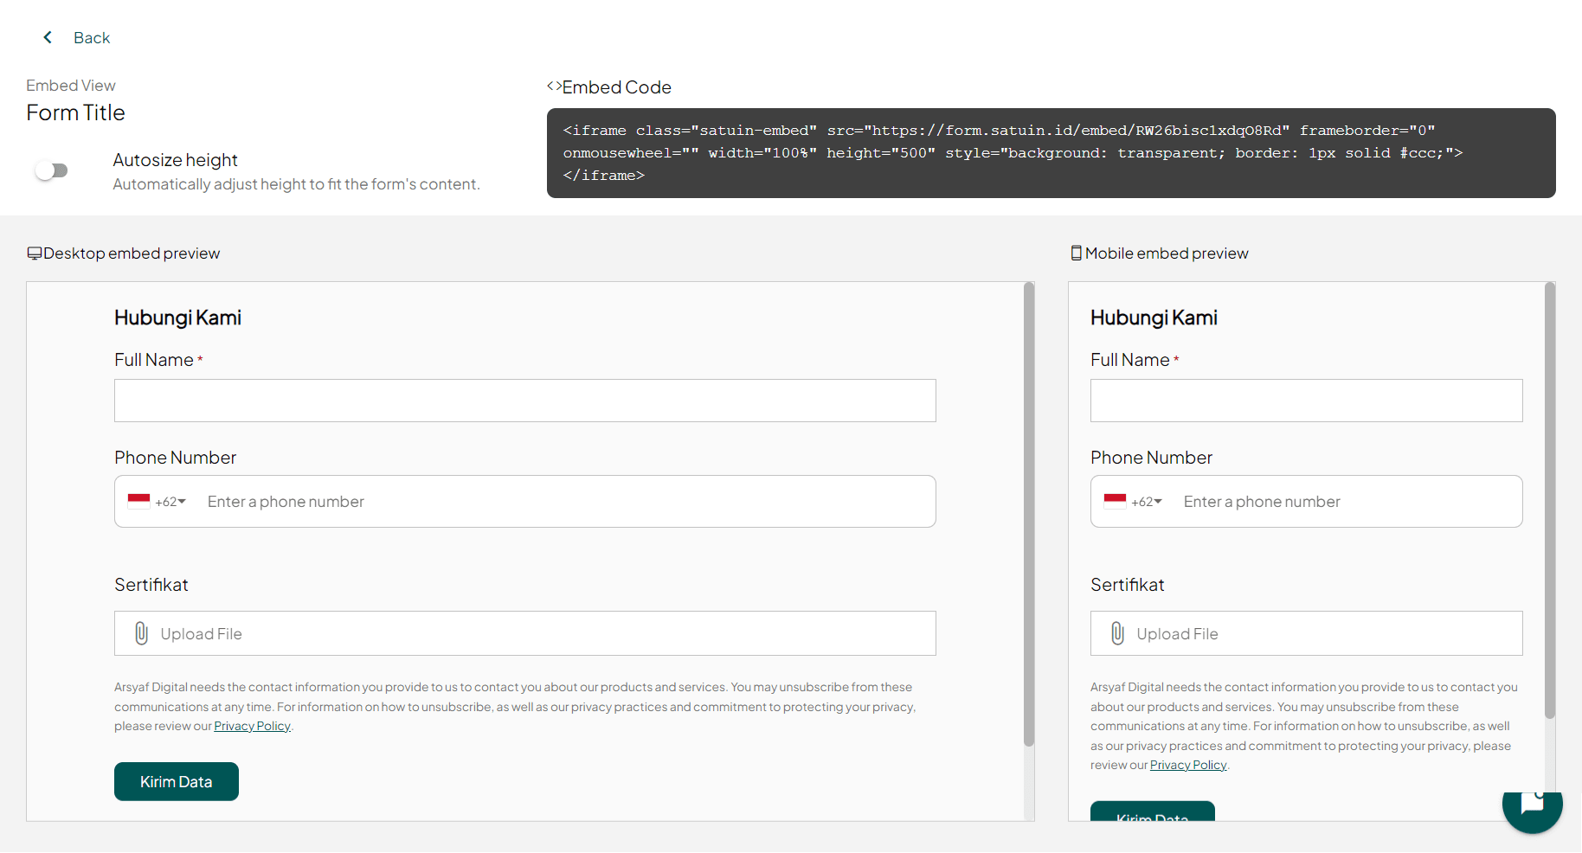This screenshot has height=853, width=1582.
Task: Click the Back arrow icon
Action: (x=48, y=37)
